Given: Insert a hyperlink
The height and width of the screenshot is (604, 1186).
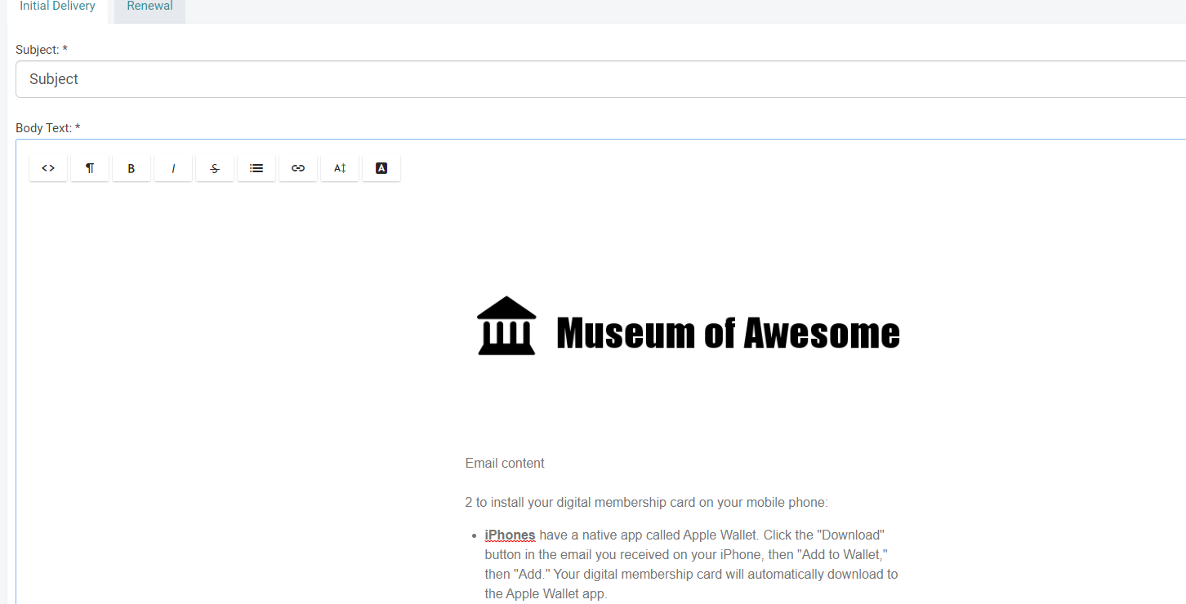Looking at the screenshot, I should (x=298, y=168).
